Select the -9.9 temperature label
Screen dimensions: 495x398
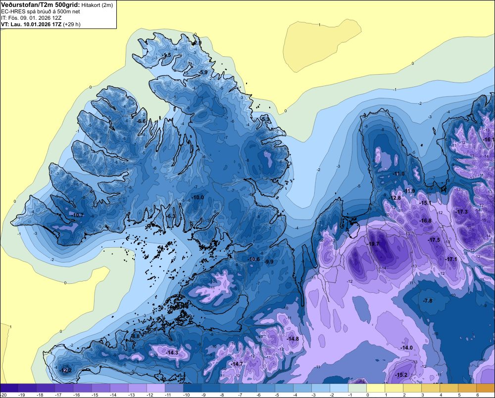(x=269, y=262)
